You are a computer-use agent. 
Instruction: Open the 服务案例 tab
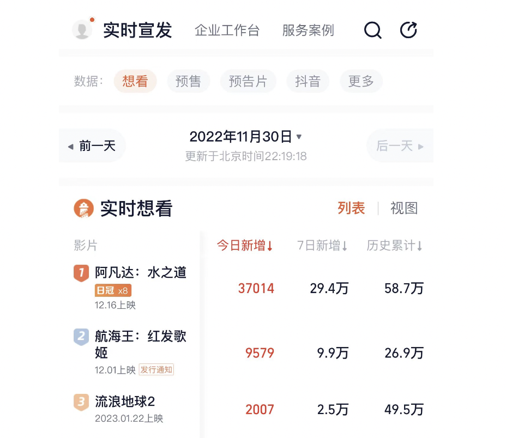click(308, 31)
